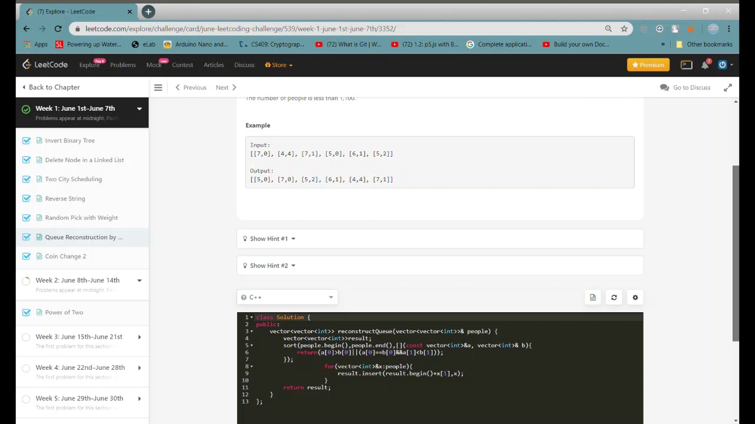
Task: Open the Mock menu item
Action: pyautogui.click(x=153, y=65)
